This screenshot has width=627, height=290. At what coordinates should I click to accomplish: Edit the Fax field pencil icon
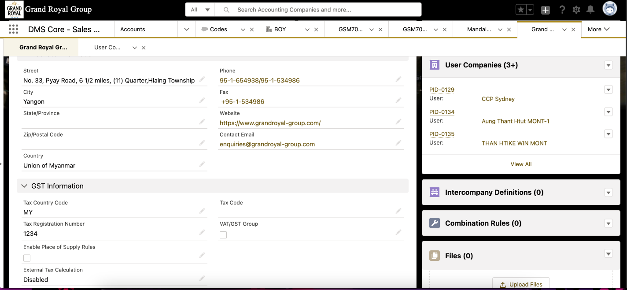pyautogui.click(x=398, y=100)
